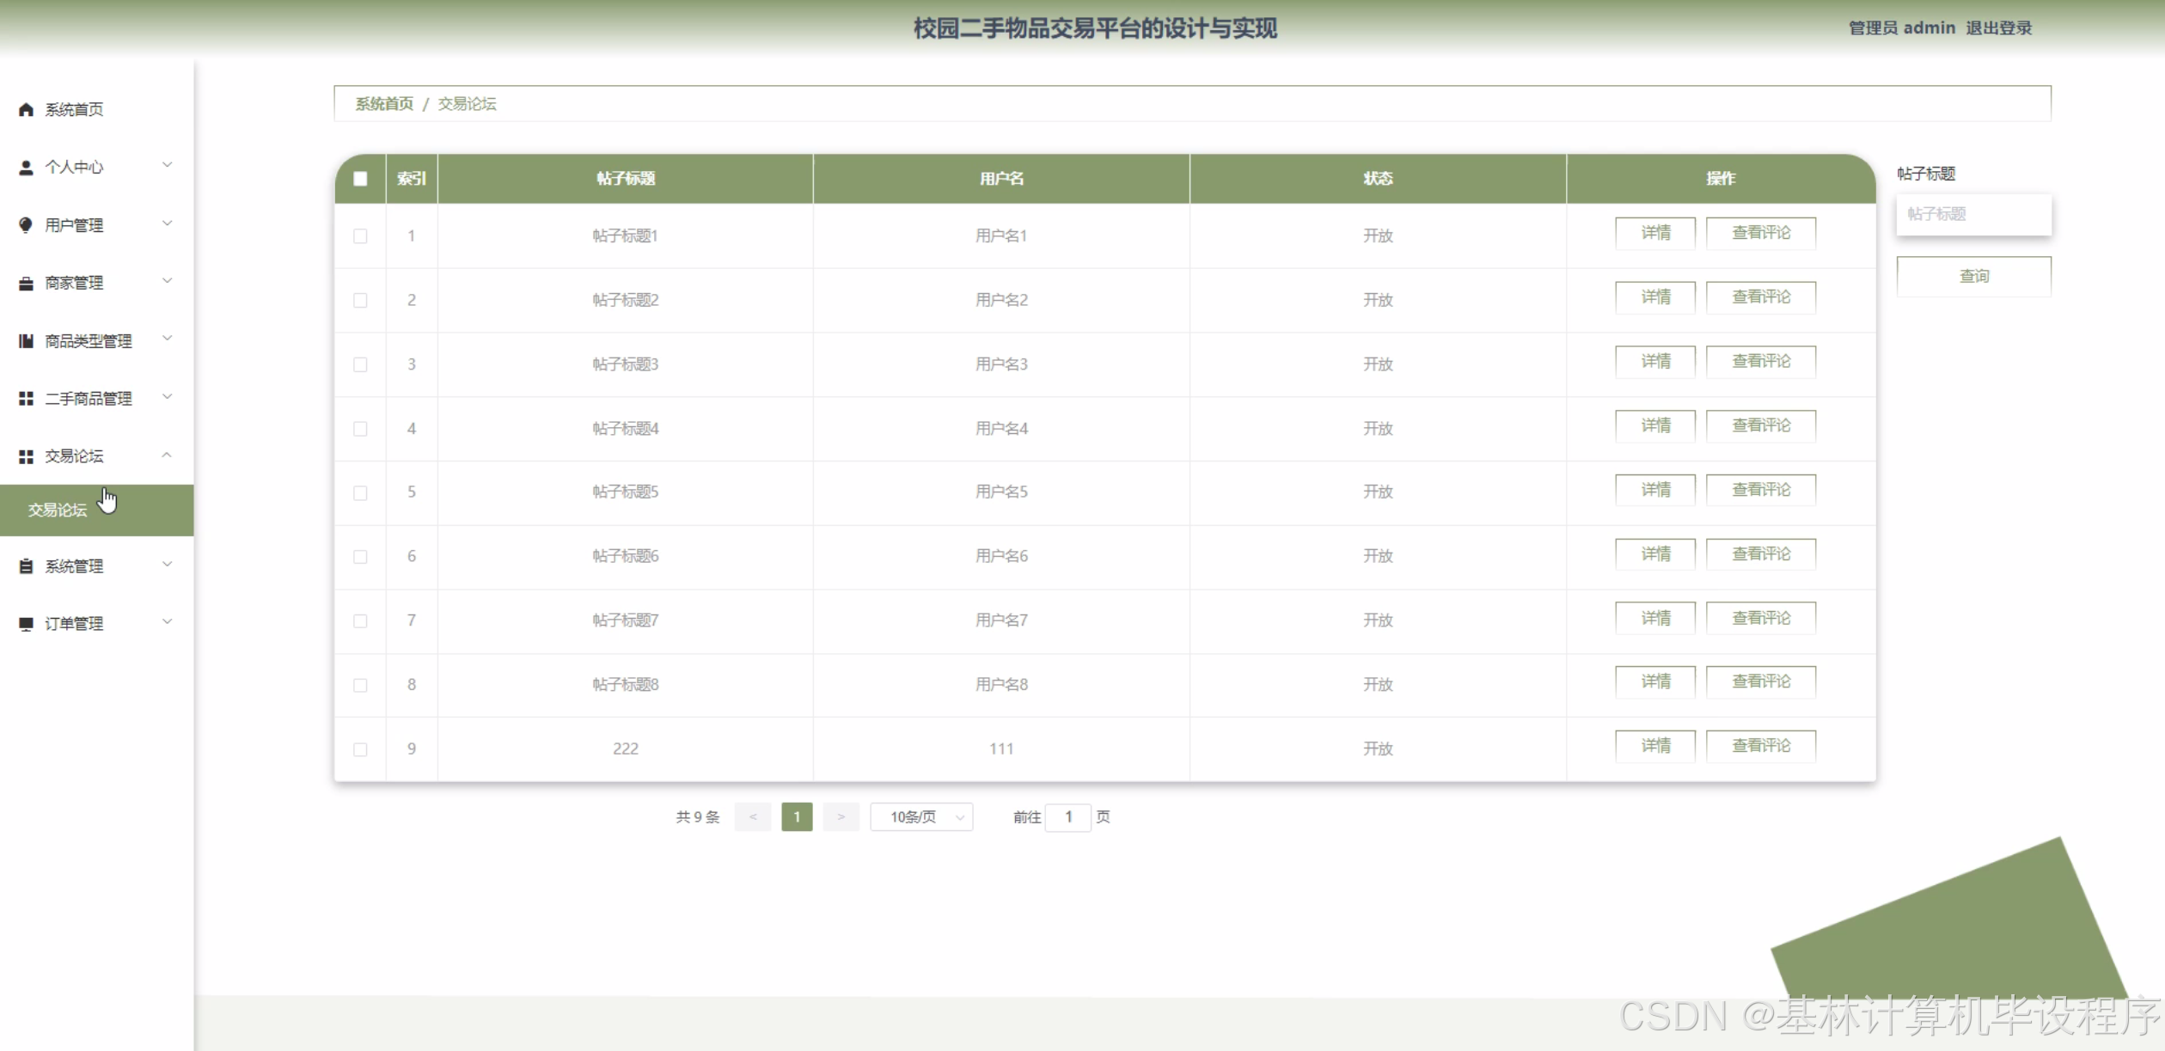Collapse the 交易论坛 parent menu chevron
Image resolution: width=2165 pixels, height=1051 pixels.
167,455
